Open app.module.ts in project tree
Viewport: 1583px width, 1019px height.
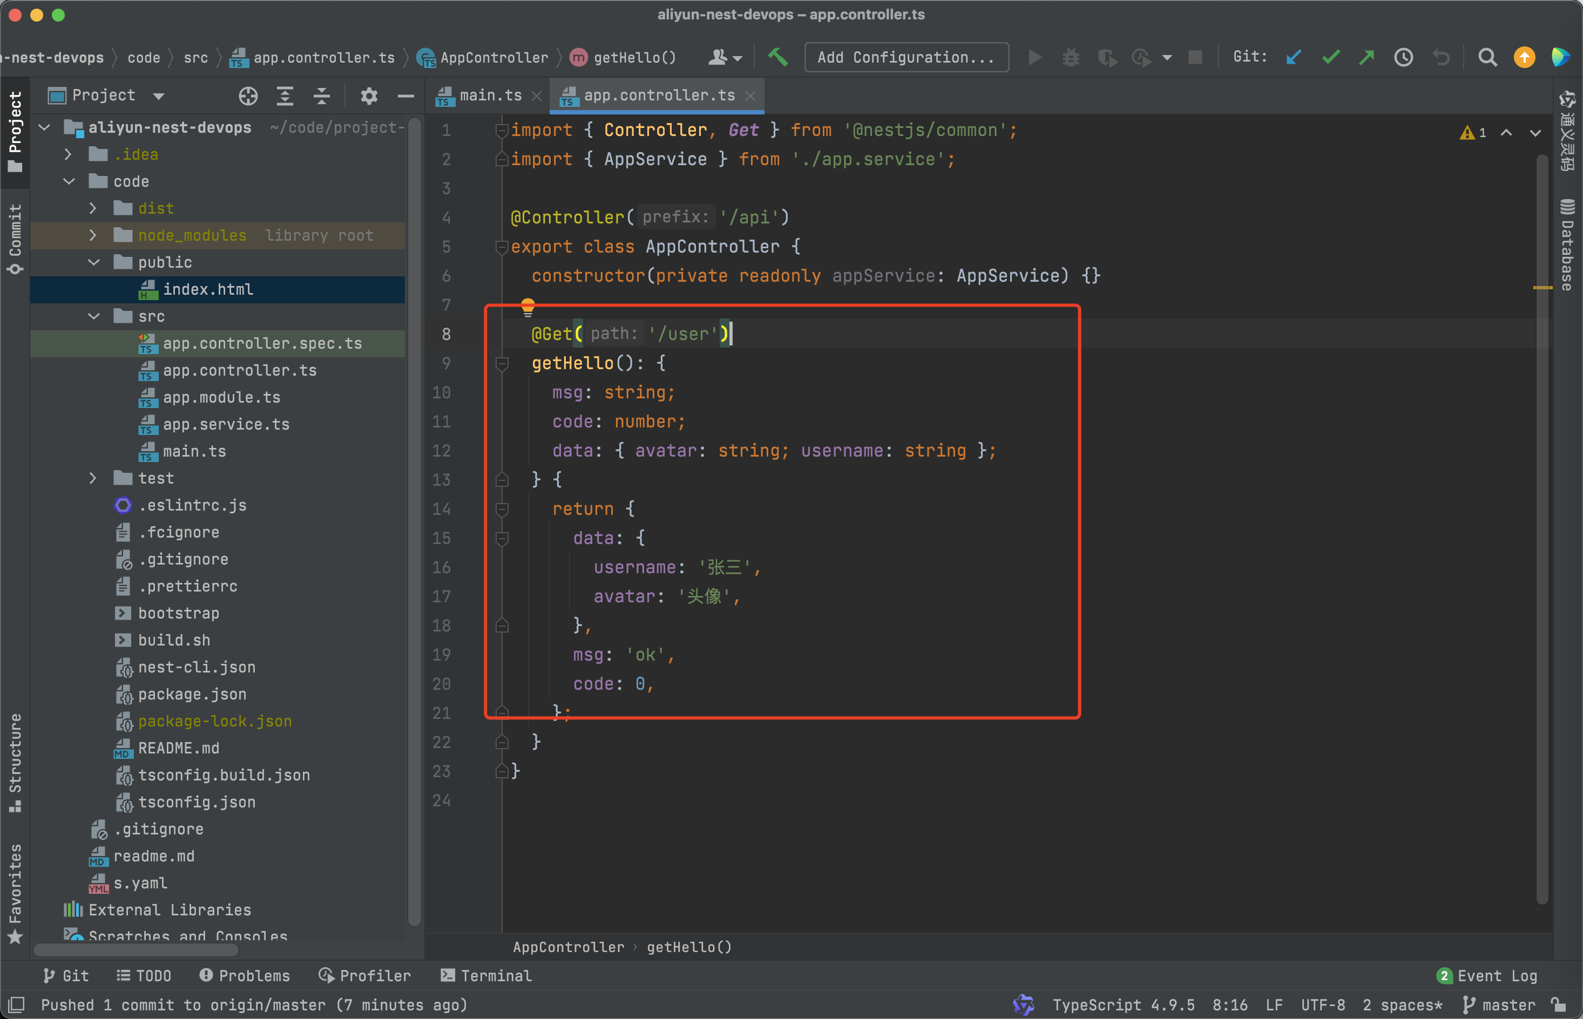pos(222,397)
